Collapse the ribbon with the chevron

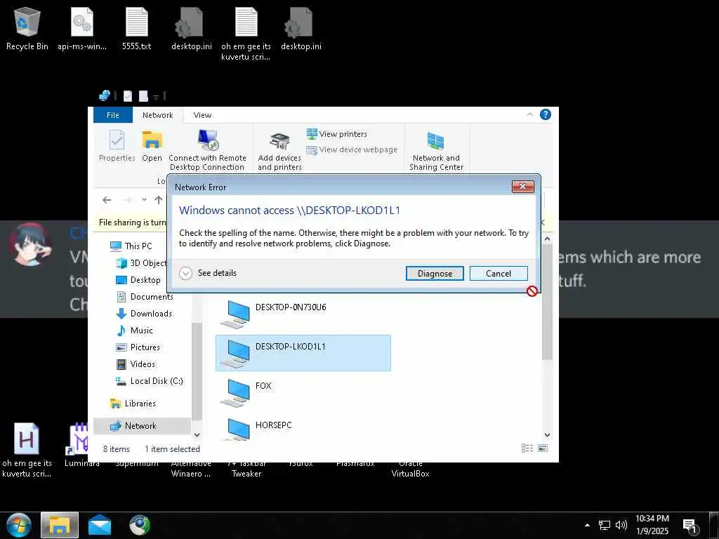[529, 114]
